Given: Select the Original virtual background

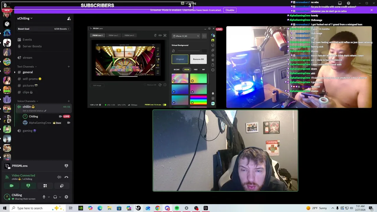Looking at the screenshot, I should (x=180, y=59).
